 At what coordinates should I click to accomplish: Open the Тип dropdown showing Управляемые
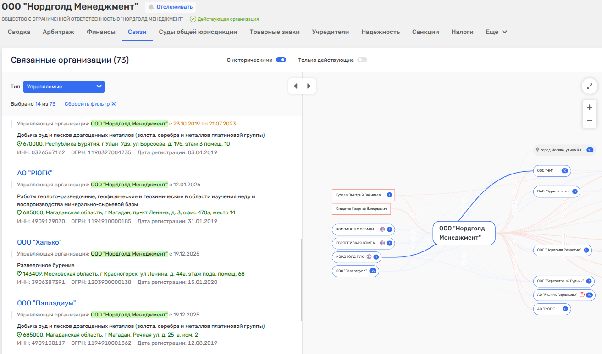64,87
